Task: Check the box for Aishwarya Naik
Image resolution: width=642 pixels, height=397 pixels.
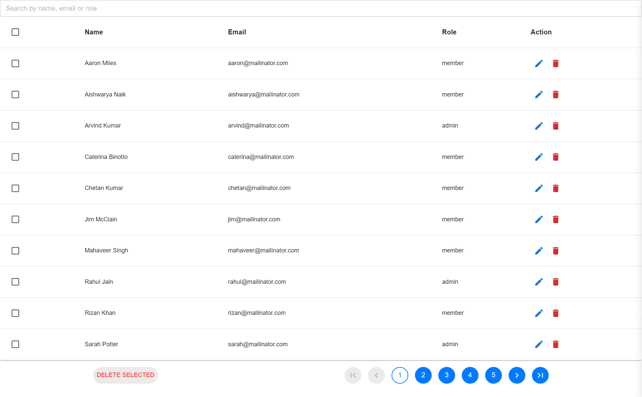Action: tap(15, 94)
